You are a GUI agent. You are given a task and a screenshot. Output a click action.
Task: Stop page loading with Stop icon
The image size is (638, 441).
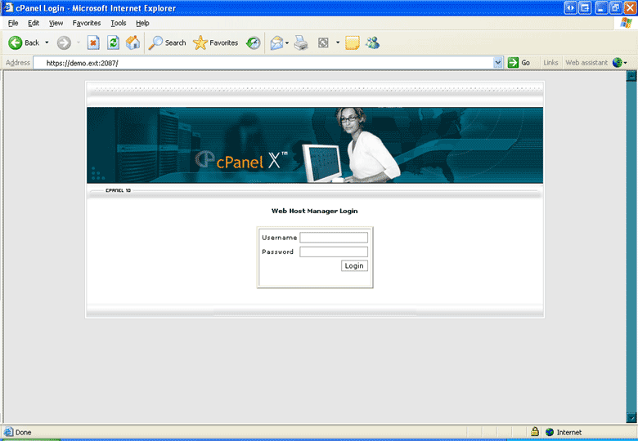[93, 42]
